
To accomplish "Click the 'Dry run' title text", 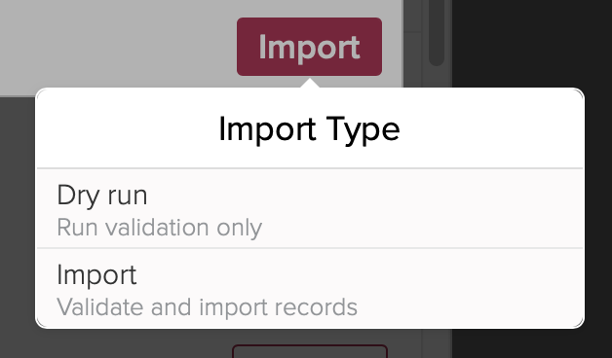I will 102,196.
